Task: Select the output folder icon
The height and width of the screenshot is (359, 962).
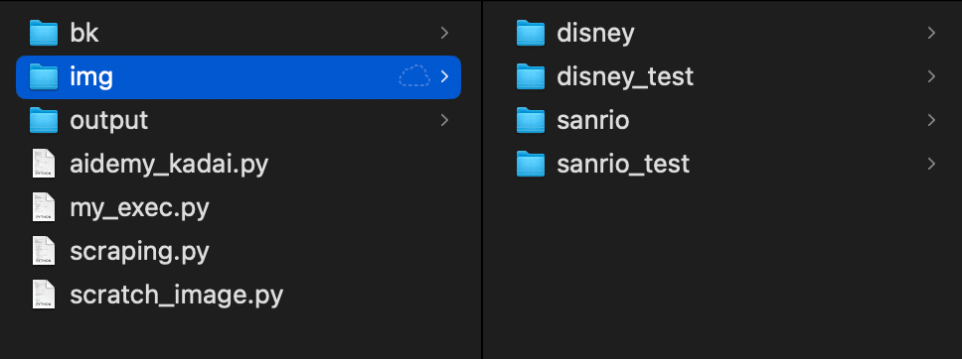Action: point(44,120)
